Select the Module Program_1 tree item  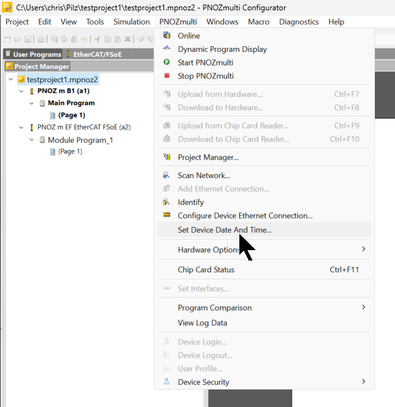[x=80, y=140]
